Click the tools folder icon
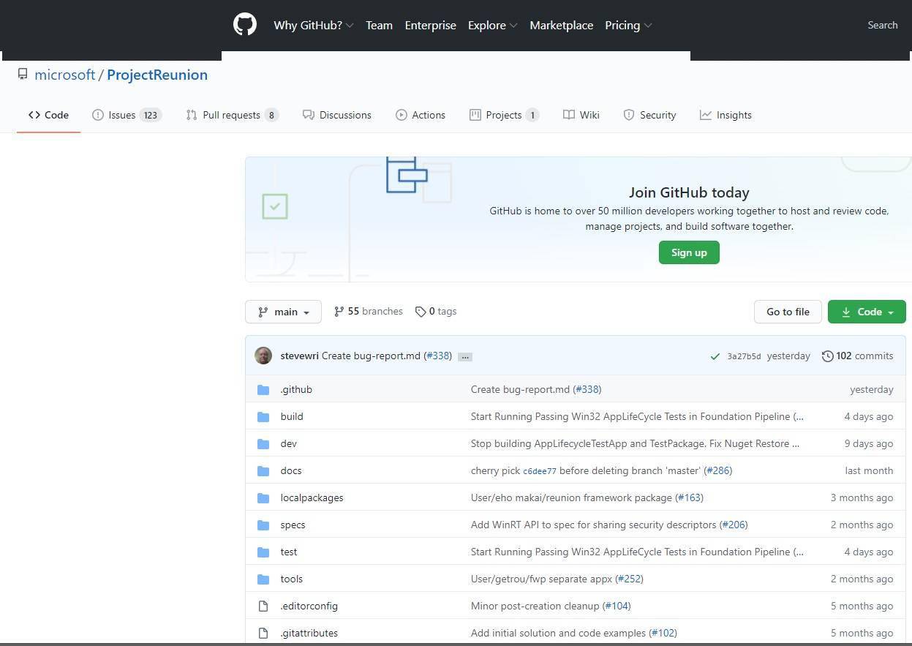The image size is (912, 646). [x=263, y=579]
